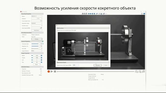
Task: Decrease Left offset with the minus icon
Action: (x=32, y=60)
